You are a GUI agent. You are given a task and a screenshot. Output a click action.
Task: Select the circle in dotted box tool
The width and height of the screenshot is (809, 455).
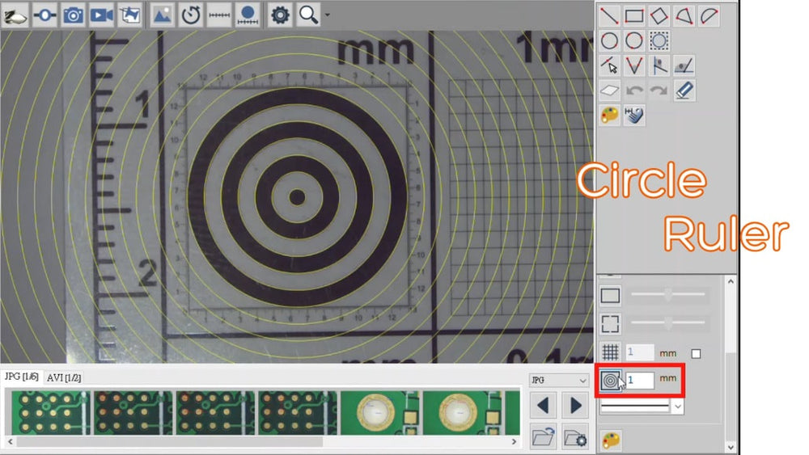659,40
